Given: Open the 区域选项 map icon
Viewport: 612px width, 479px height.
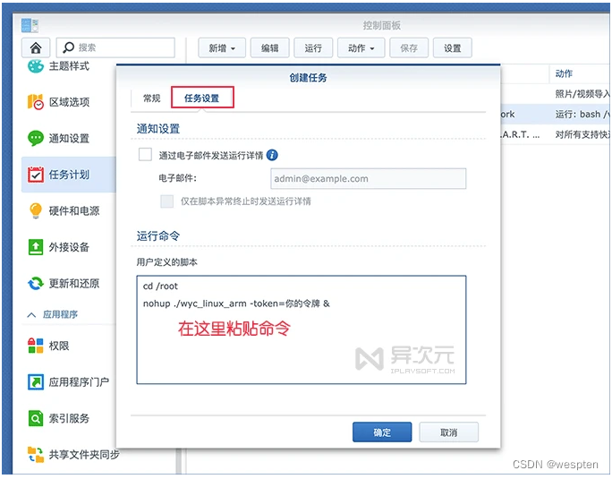Looking at the screenshot, I should click(x=36, y=102).
